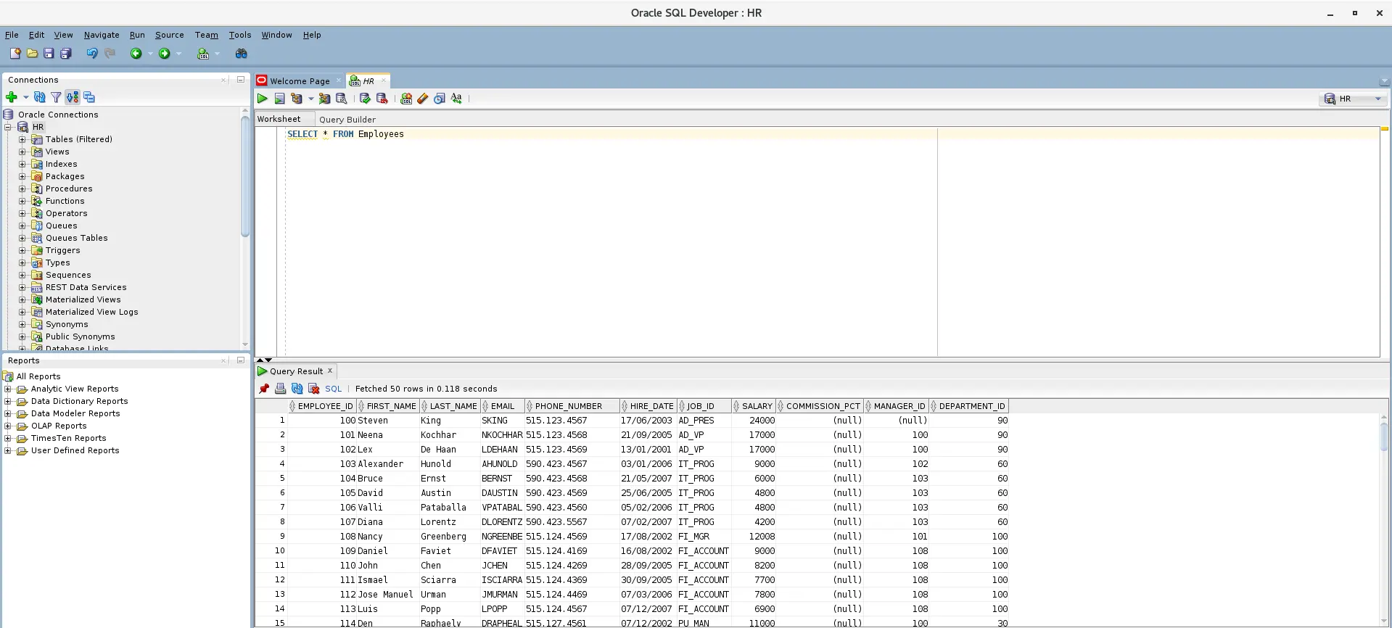Open SQL History with the clock icon
Viewport: 1392px width, 628px height.
tap(440, 99)
